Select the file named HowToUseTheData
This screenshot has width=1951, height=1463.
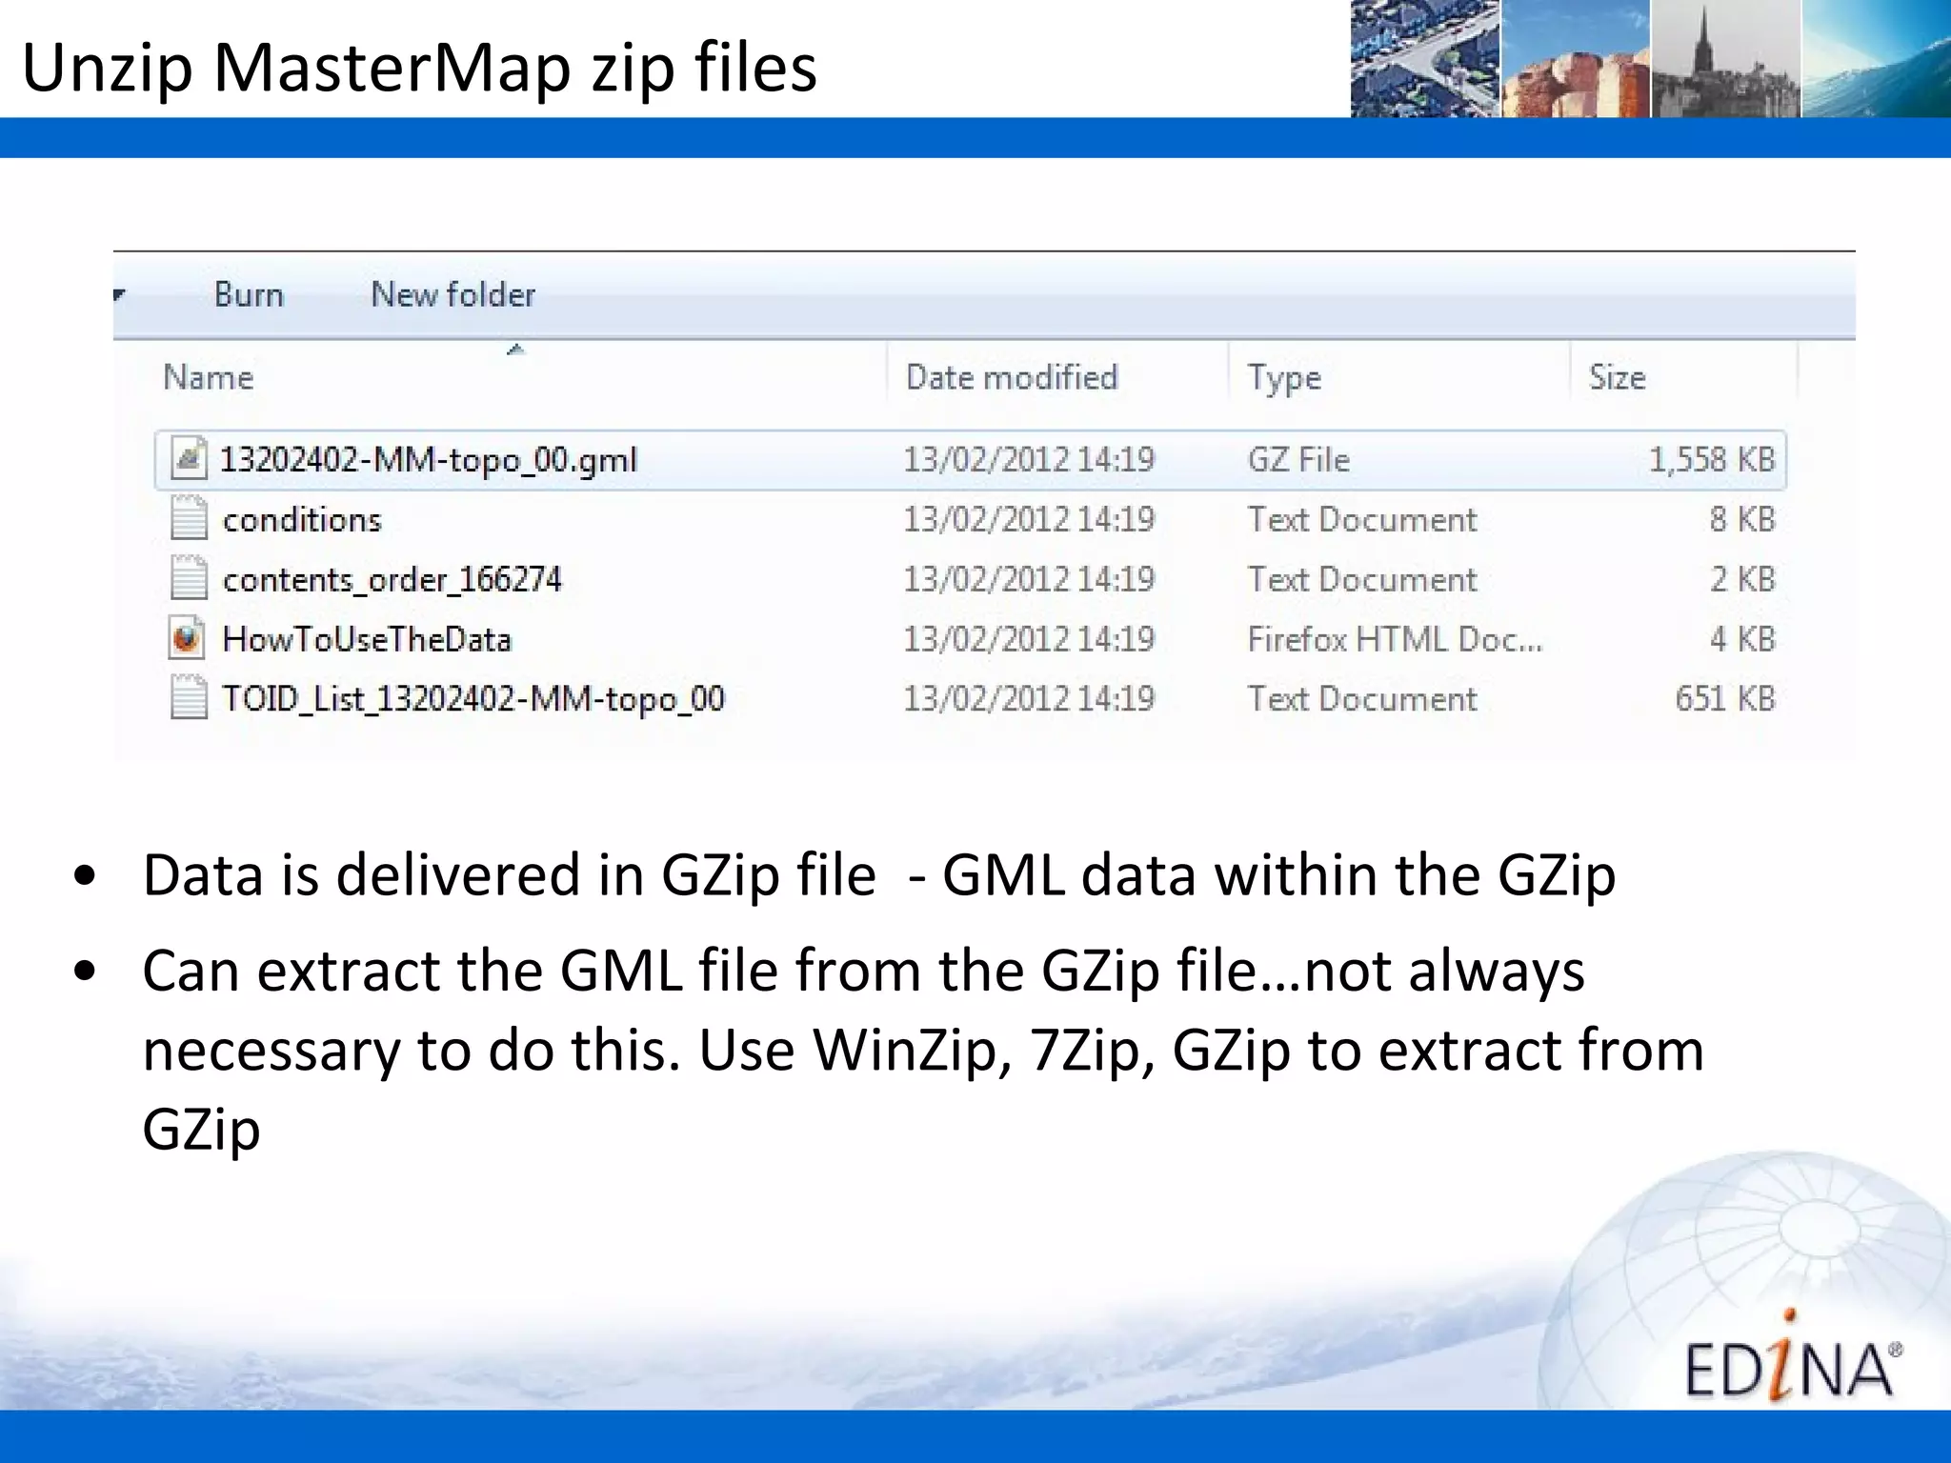tap(367, 639)
